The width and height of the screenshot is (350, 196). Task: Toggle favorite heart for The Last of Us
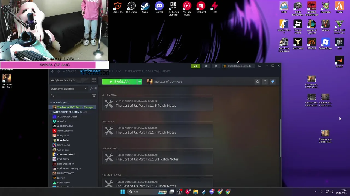[x=273, y=82]
